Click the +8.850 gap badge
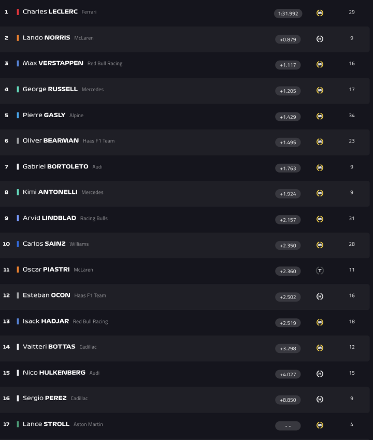This screenshot has height=440, width=373. tap(288, 400)
